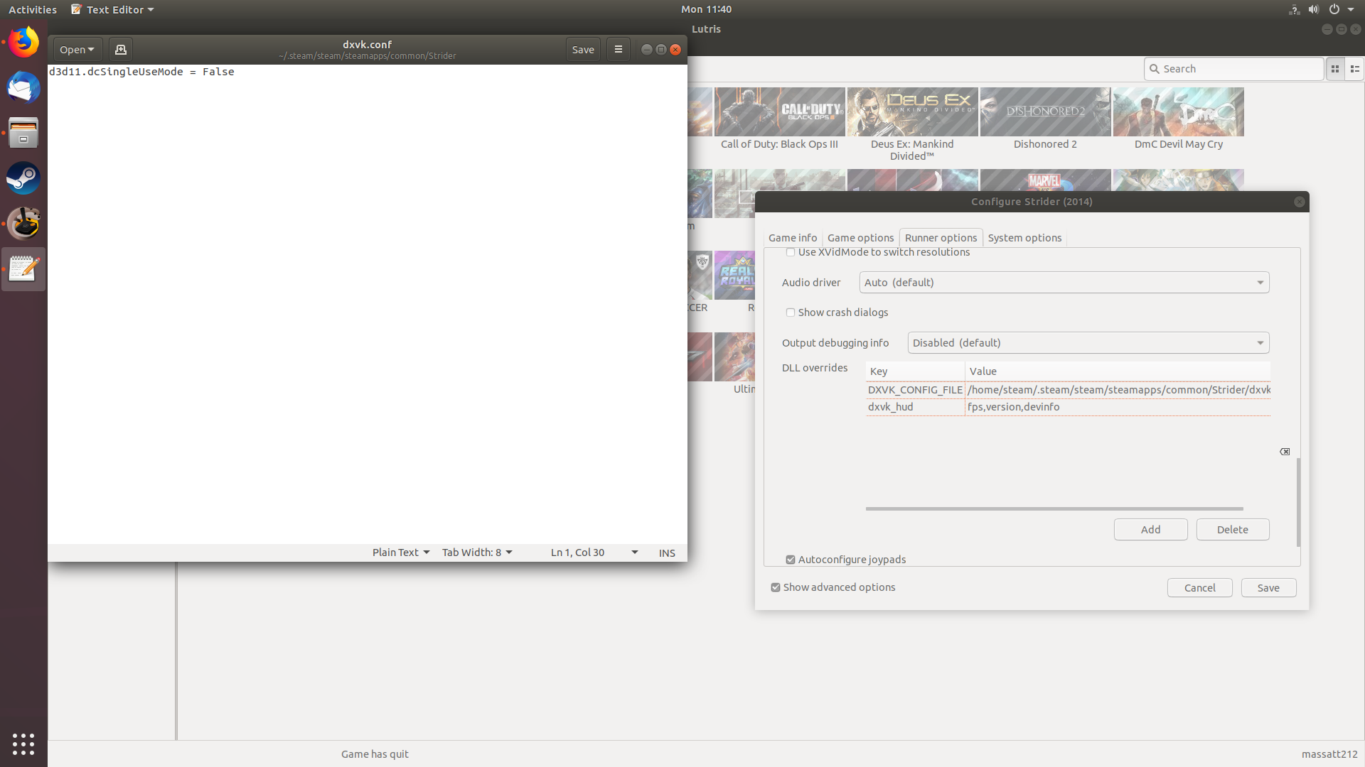Select the DmC Devil May Cry thumbnail
The image size is (1365, 767).
[x=1178, y=112]
